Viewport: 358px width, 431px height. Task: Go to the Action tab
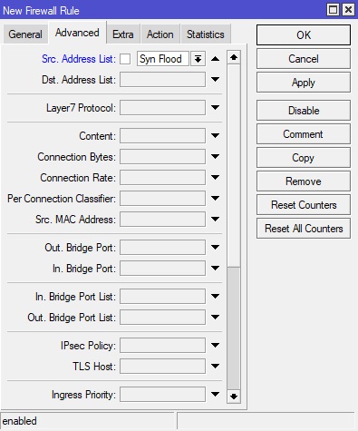[160, 34]
